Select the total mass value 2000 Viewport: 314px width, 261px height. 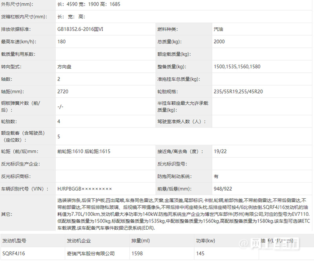click(x=219, y=41)
